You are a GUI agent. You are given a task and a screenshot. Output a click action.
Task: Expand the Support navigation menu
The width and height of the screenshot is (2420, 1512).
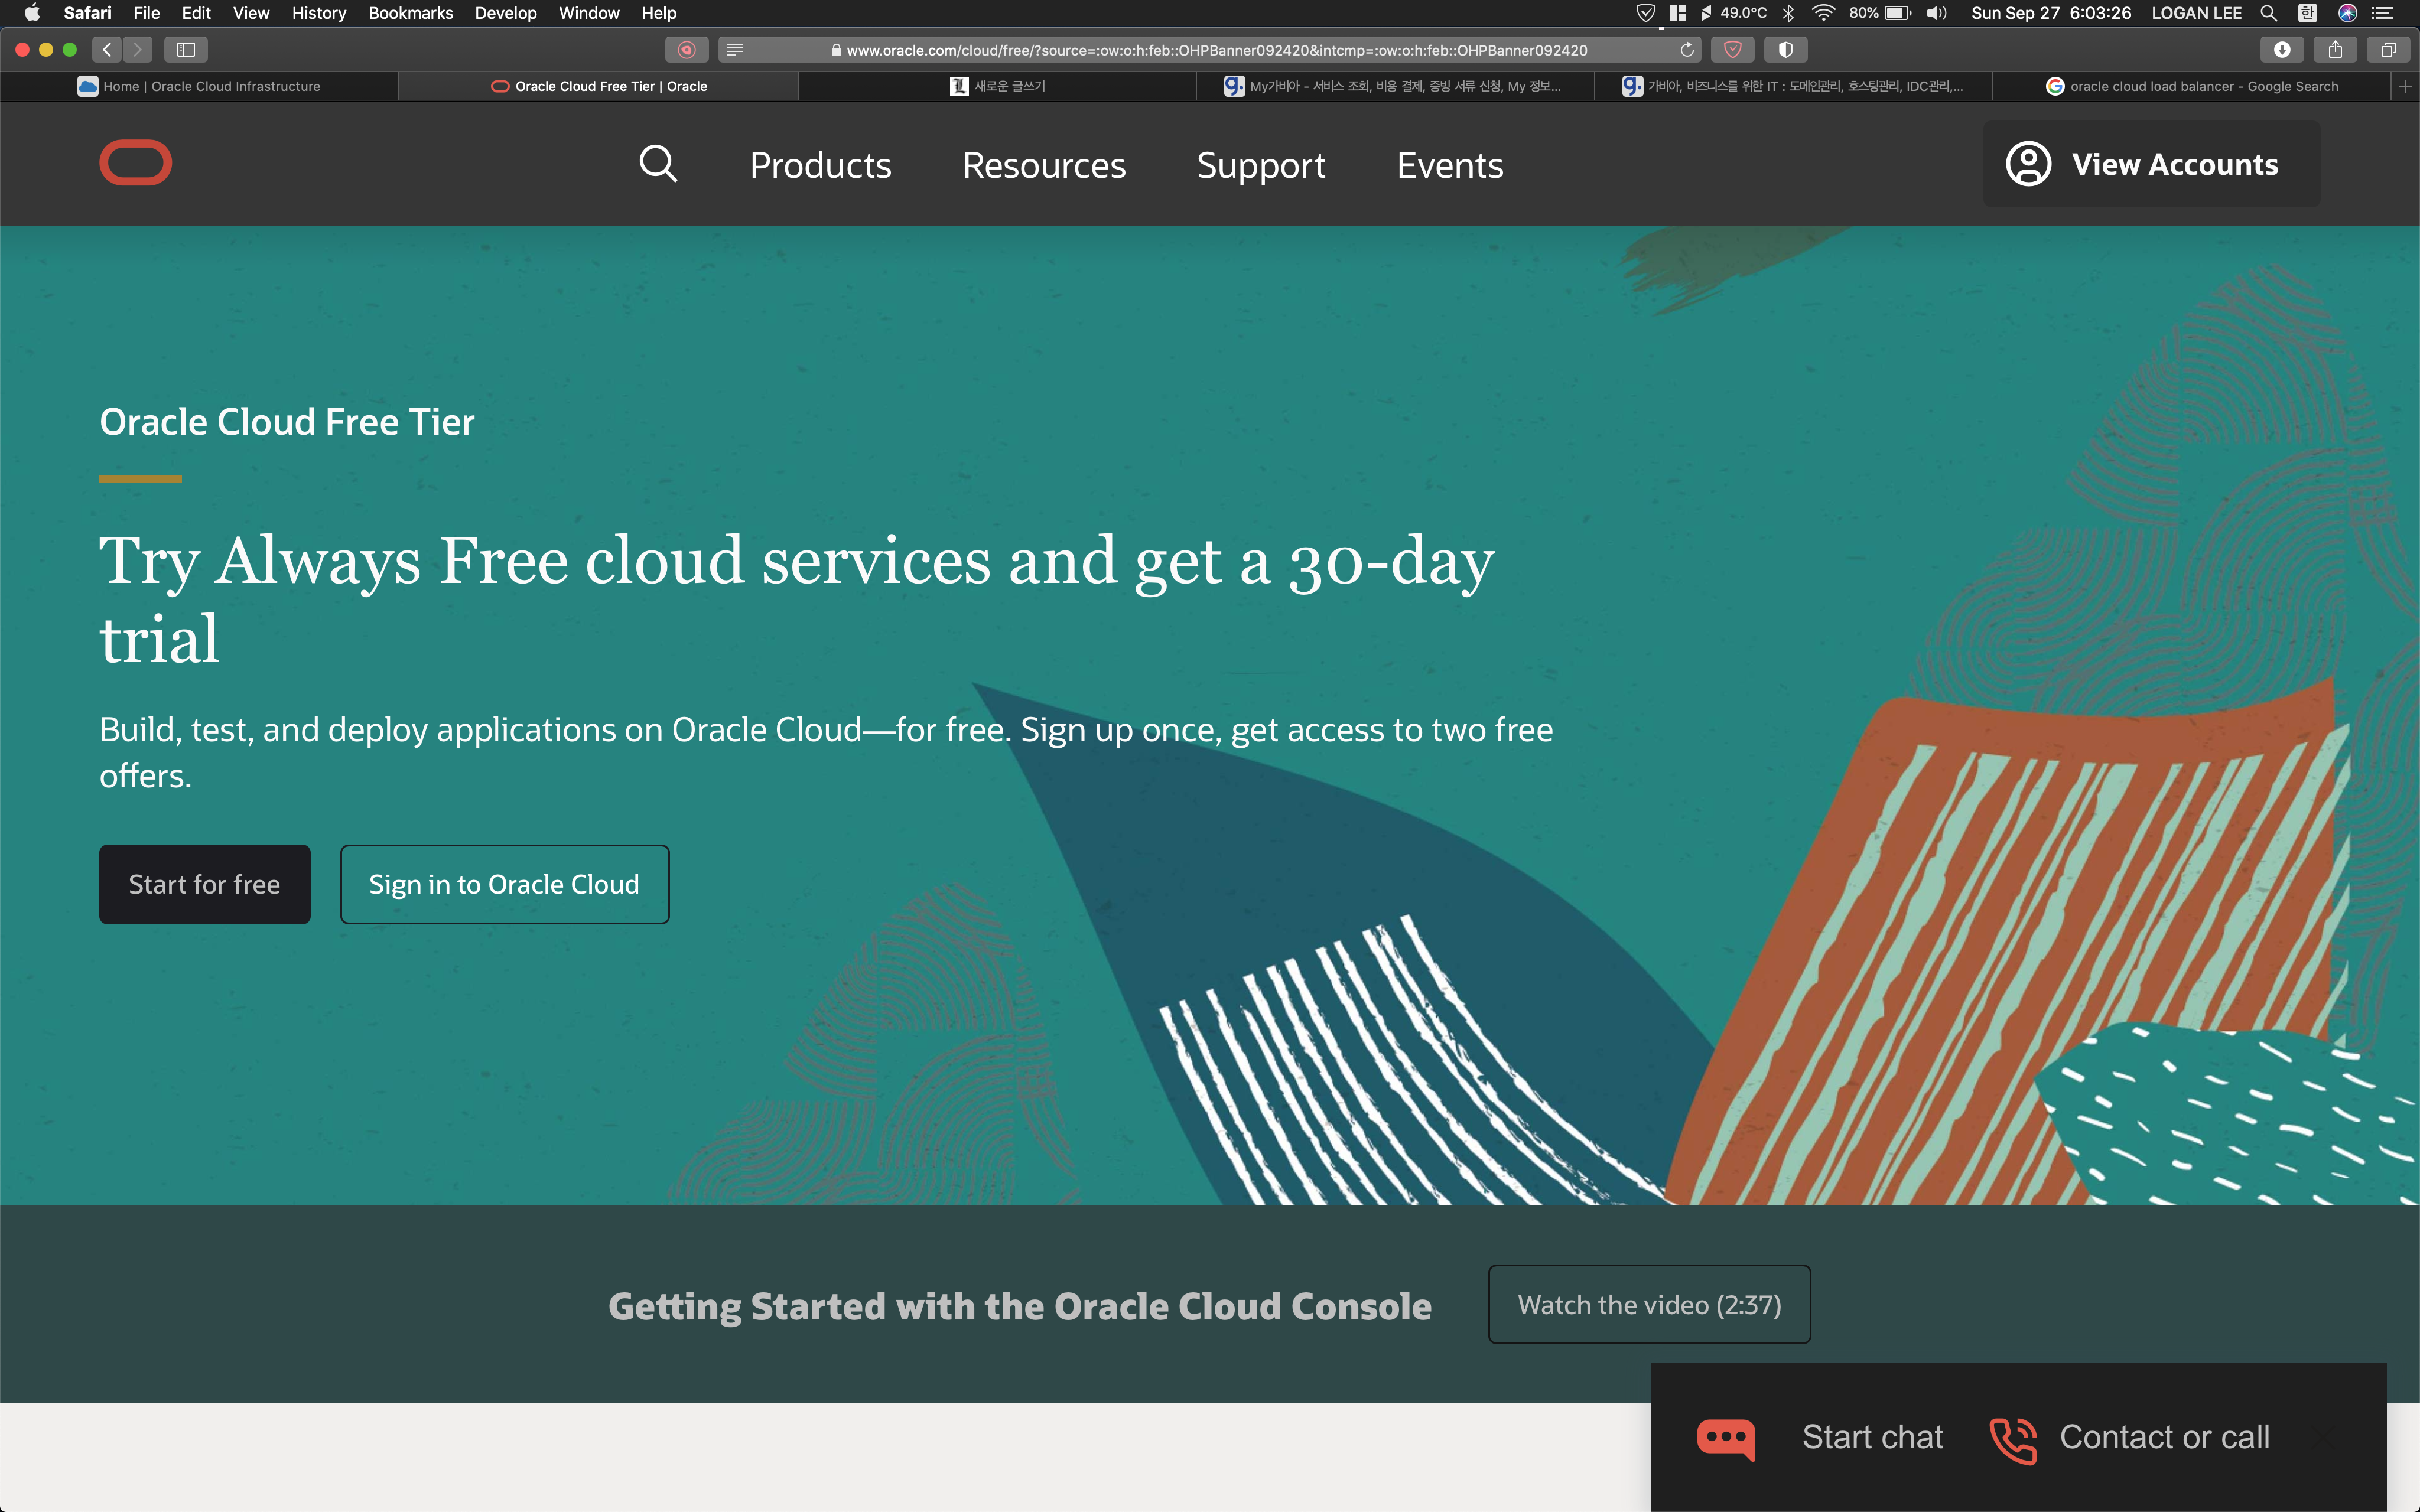1260,165
